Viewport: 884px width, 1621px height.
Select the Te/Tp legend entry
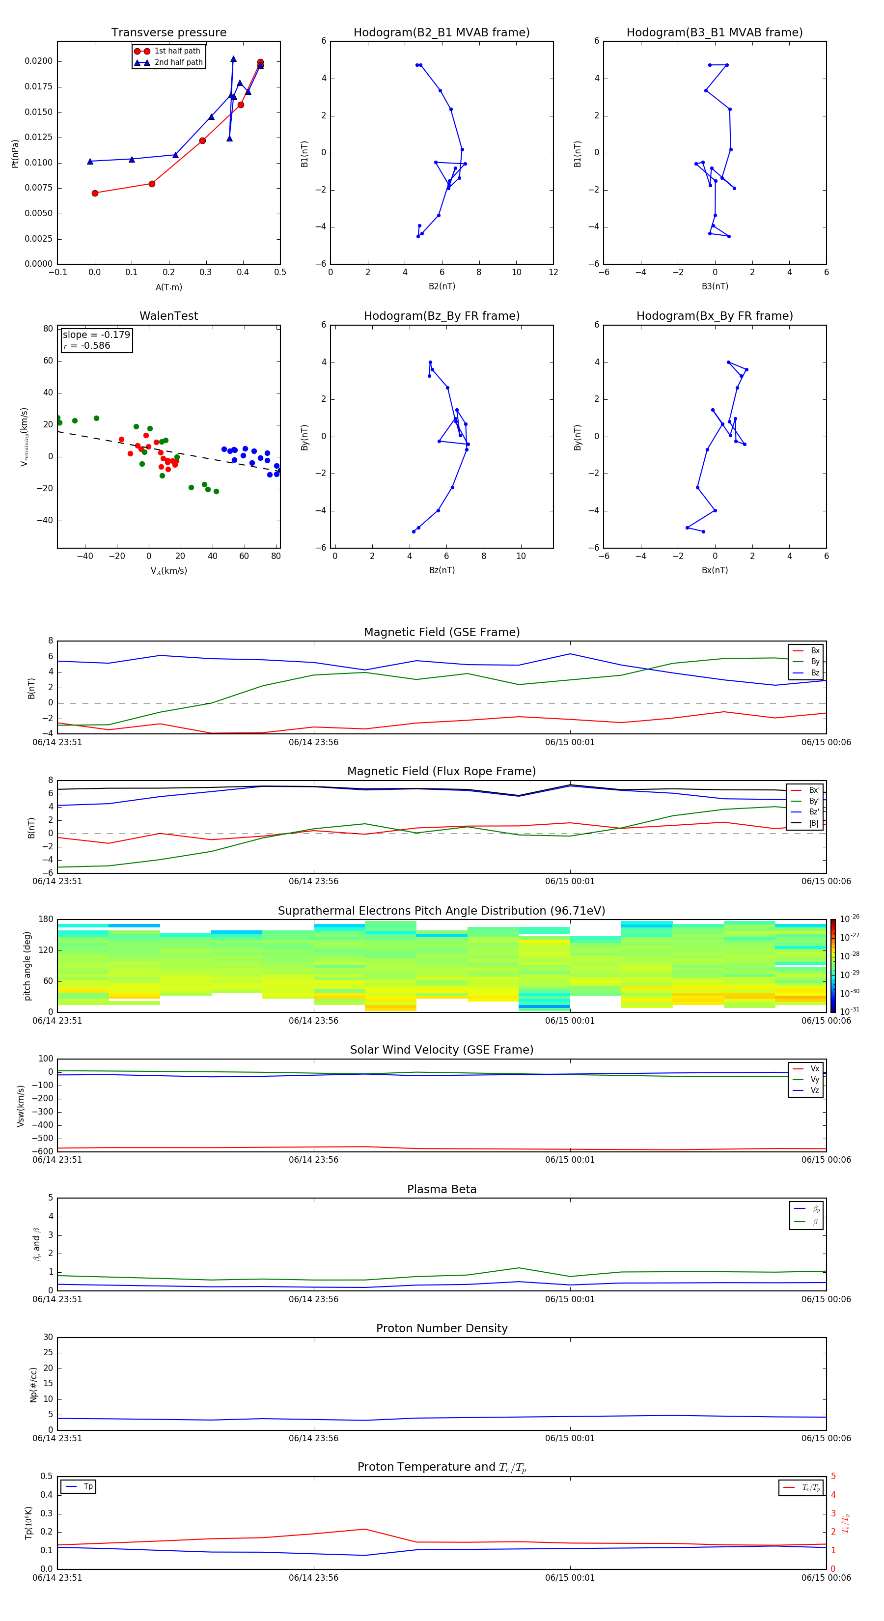[x=801, y=1488]
